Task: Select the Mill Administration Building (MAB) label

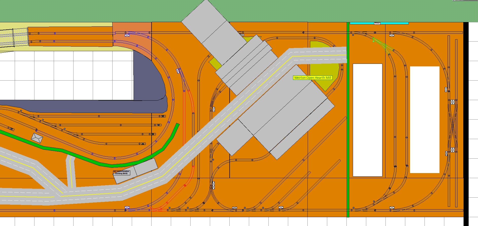Action: point(121,173)
